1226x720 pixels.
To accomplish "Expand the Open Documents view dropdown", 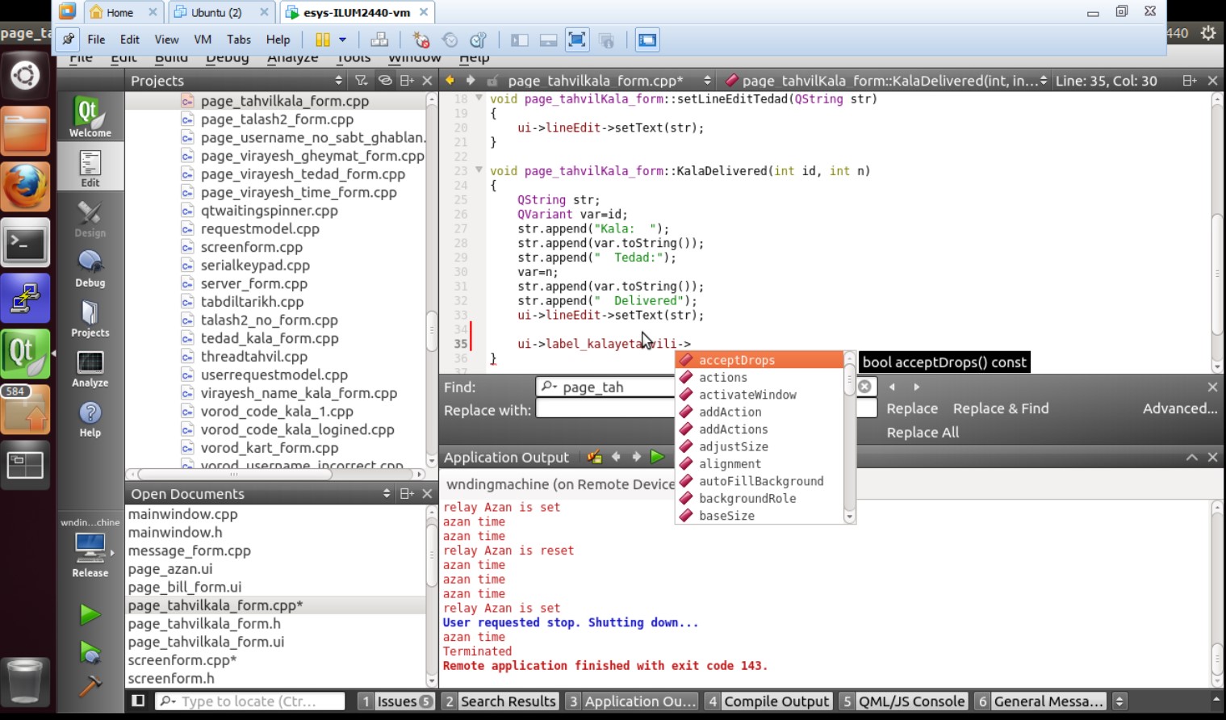I will (x=387, y=493).
